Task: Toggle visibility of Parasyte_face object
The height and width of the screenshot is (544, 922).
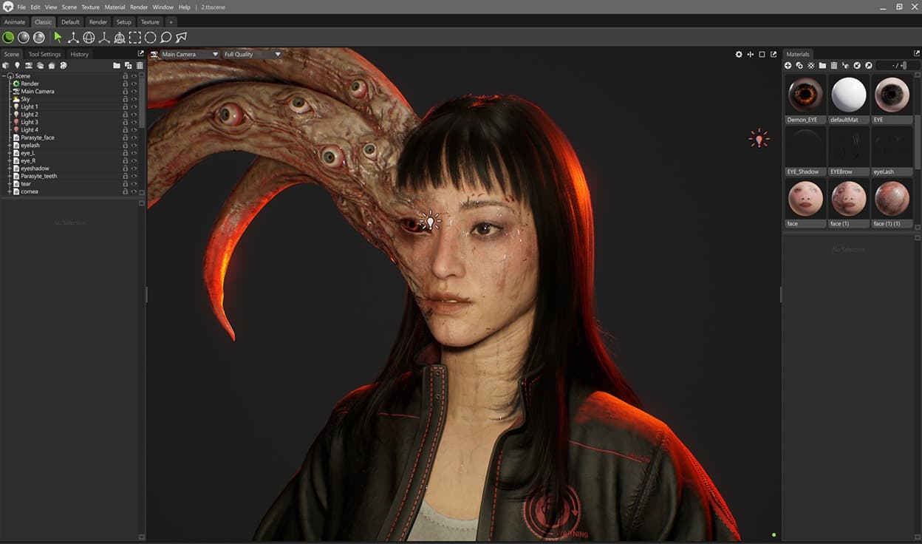Action: (x=134, y=137)
